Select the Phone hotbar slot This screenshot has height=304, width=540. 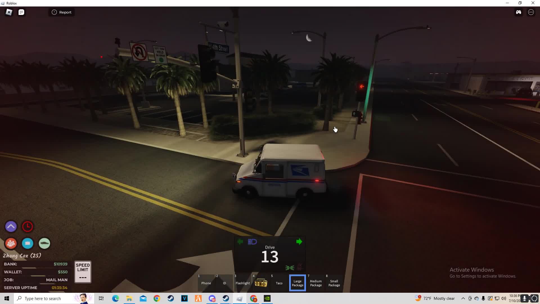[x=206, y=283]
